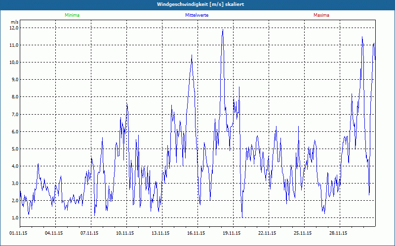Click the 01.11.15 date label
Screen dimensions: 395x246
[x=18, y=233]
